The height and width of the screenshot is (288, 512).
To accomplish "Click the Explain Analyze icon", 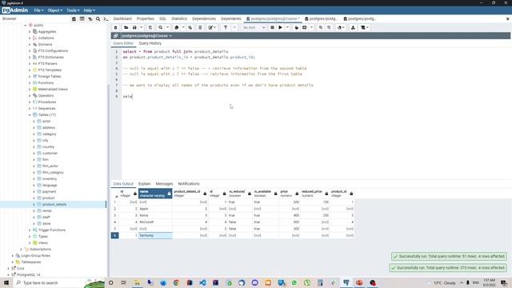I will (304, 28).
